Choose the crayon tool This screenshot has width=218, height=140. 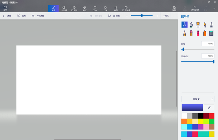tap(198, 33)
